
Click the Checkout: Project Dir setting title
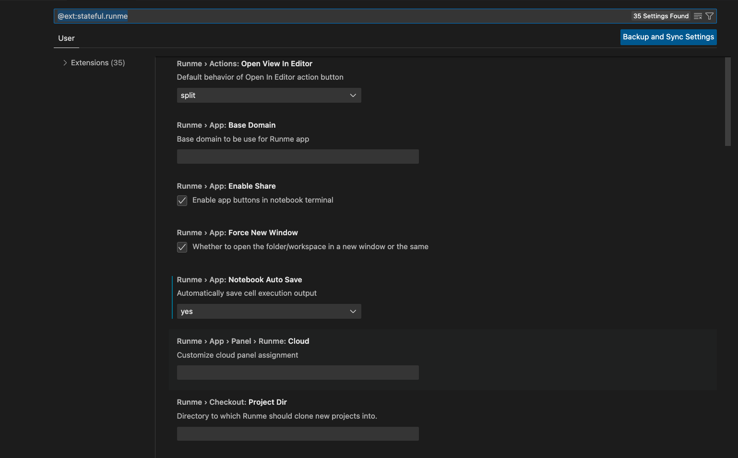pos(232,402)
